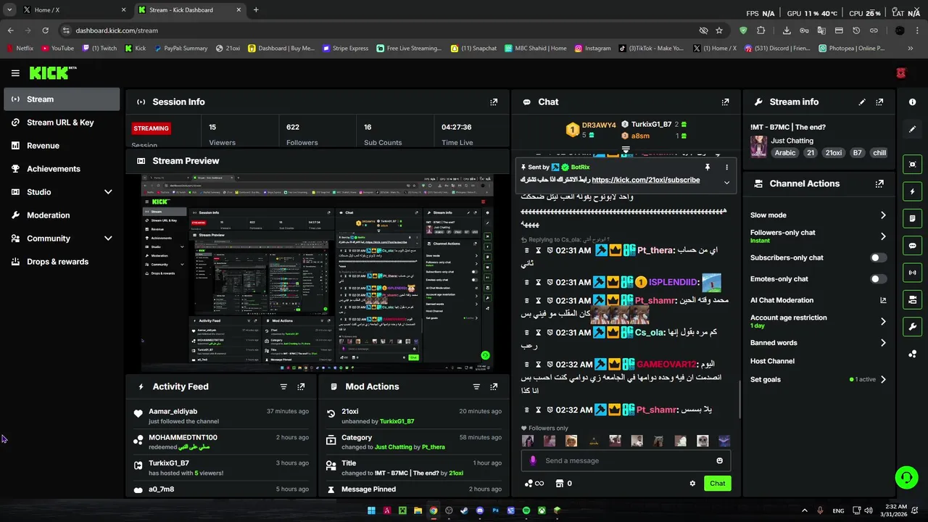Switch to the Home / X browser tab

pyautogui.click(x=72, y=10)
